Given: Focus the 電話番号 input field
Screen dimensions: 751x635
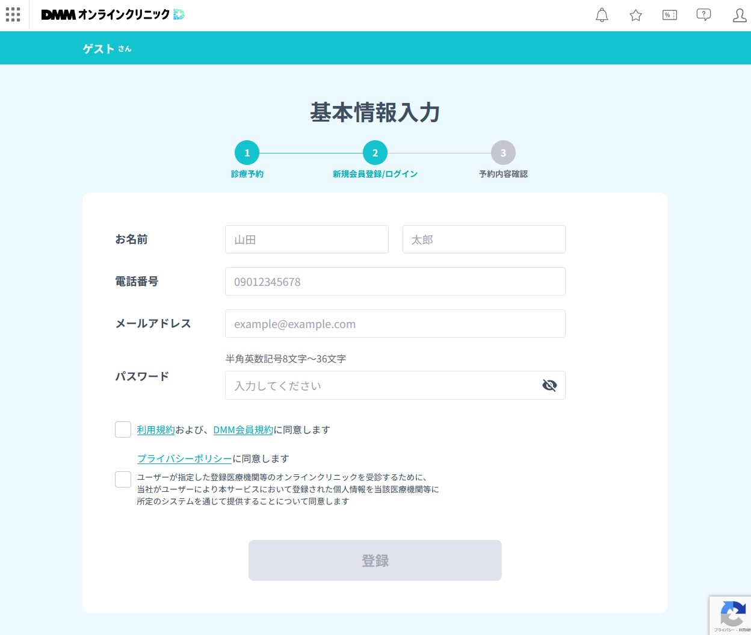Looking at the screenshot, I should (x=395, y=282).
